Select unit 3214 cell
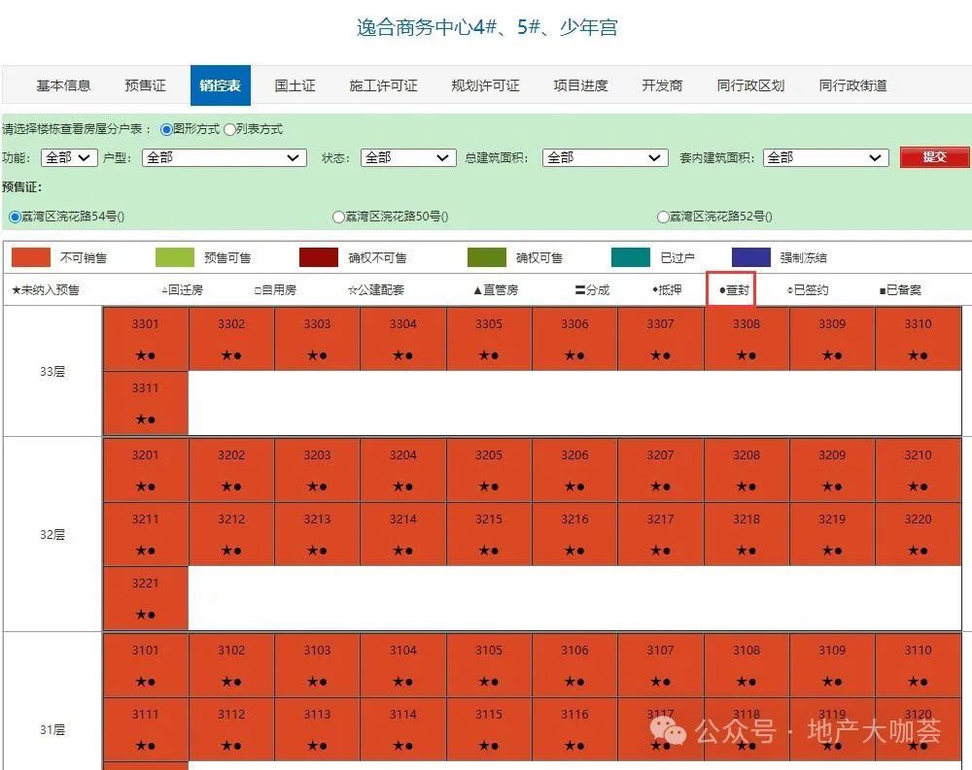Image resolution: width=972 pixels, height=770 pixels. [403, 534]
